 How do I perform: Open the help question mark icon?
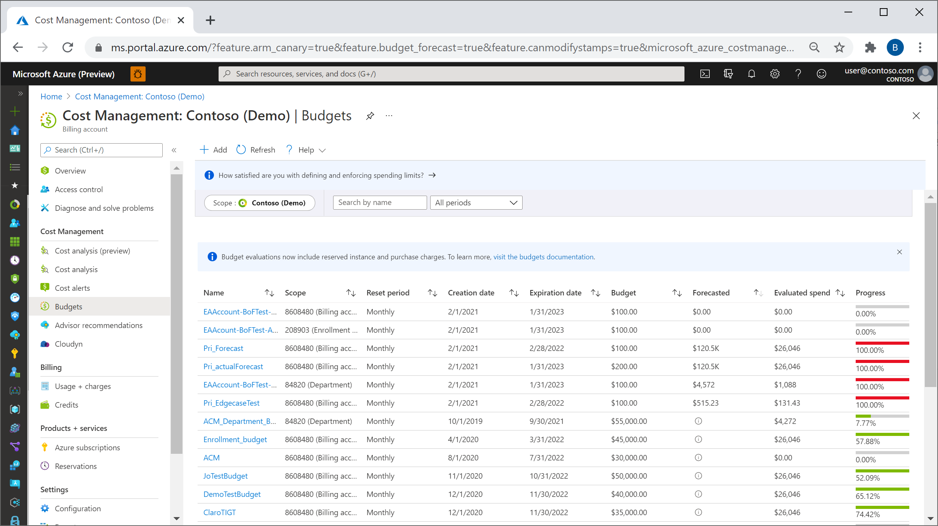click(799, 74)
